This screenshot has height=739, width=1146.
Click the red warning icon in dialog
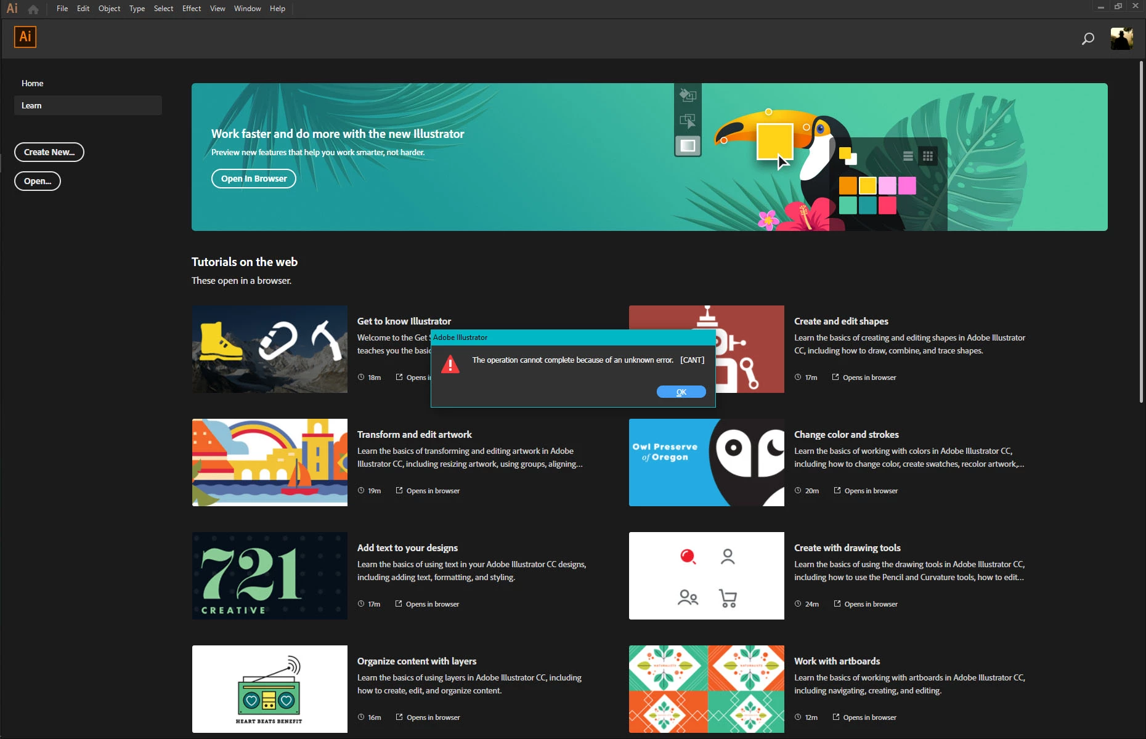pos(450,364)
